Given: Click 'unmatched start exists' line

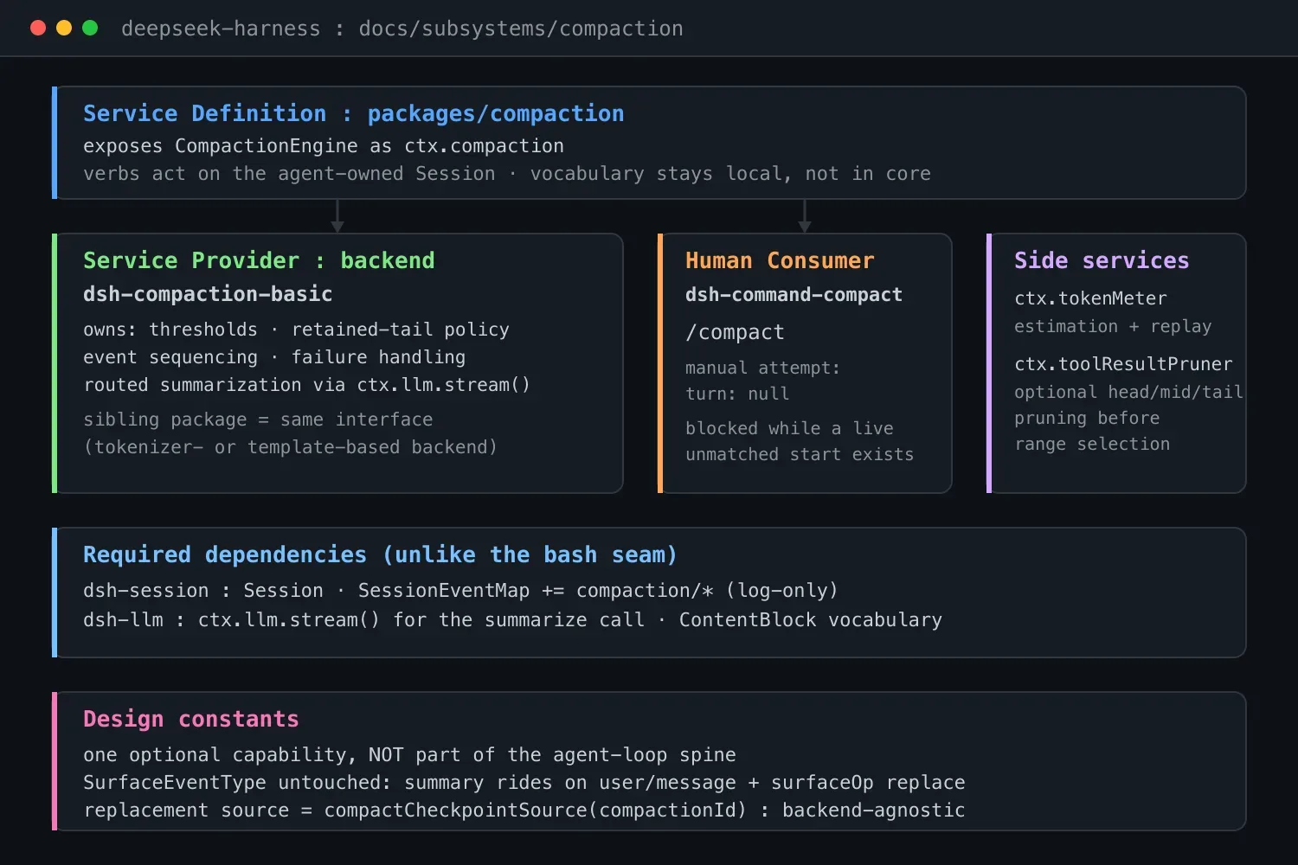Looking at the screenshot, I should [x=800, y=454].
